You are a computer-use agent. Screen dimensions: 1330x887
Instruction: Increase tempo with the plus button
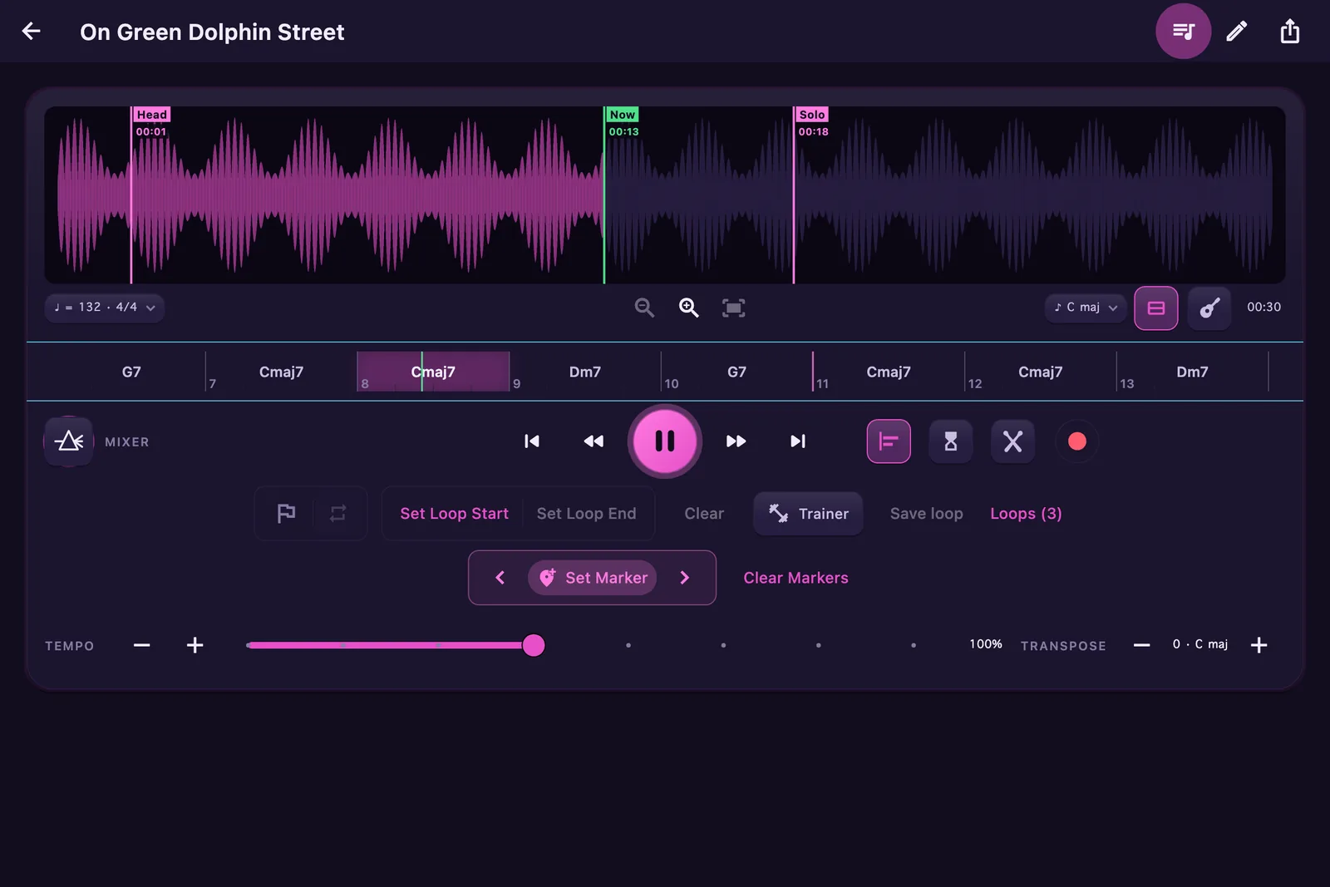click(x=195, y=645)
